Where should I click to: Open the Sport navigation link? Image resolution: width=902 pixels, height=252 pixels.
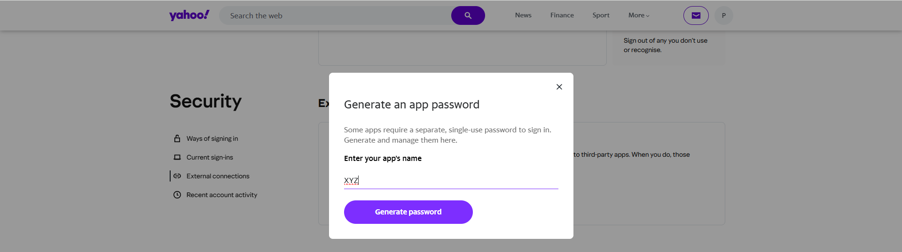(x=601, y=15)
